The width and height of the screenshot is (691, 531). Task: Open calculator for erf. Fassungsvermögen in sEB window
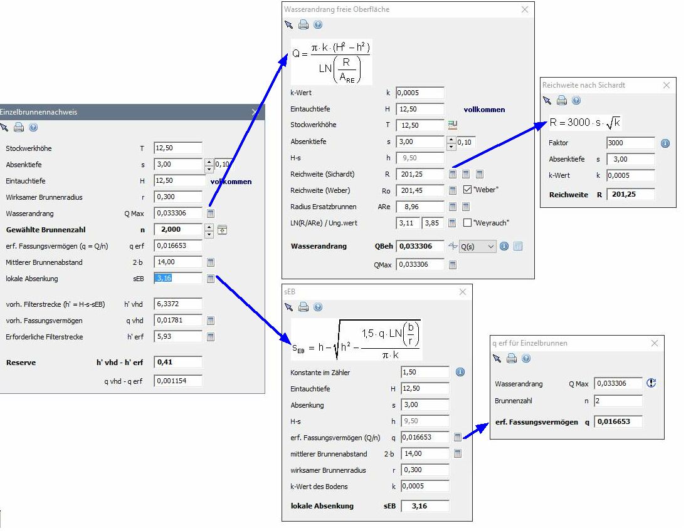coord(458,437)
